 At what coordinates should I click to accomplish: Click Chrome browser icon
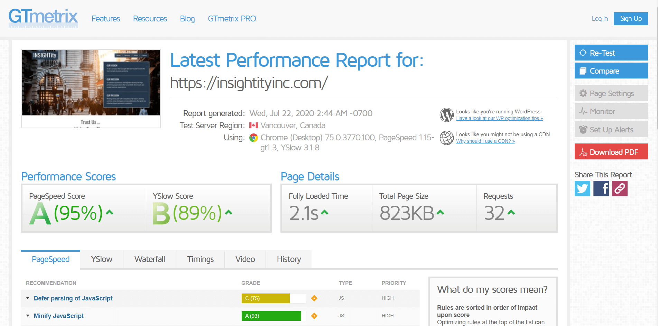253,138
